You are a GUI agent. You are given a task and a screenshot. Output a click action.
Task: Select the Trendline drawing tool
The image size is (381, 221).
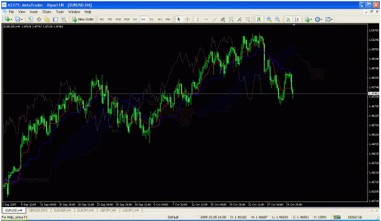(215, 19)
